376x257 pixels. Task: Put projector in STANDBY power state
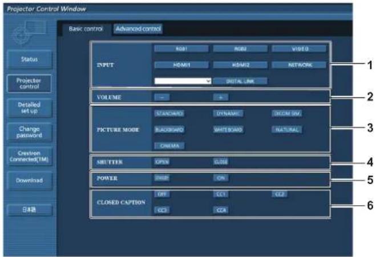162,178
